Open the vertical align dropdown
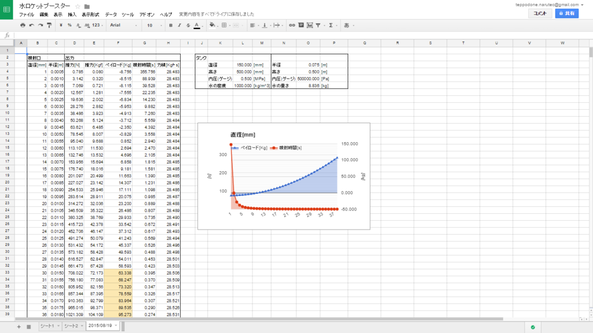 click(x=265, y=25)
